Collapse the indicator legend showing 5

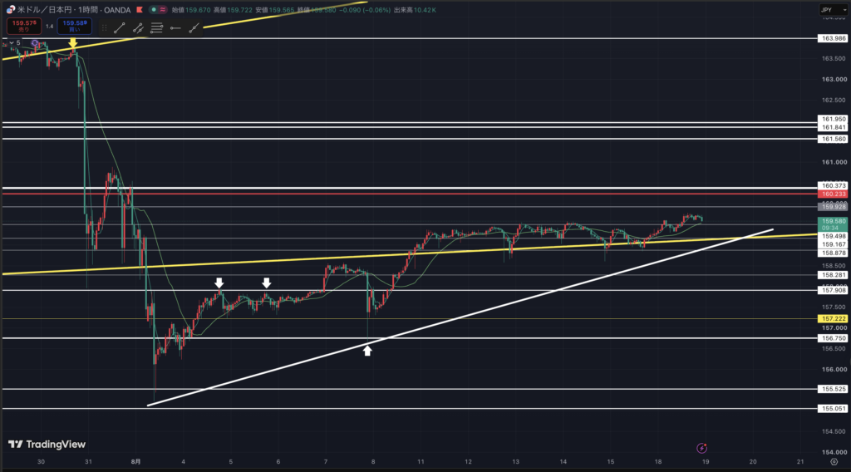tap(15, 43)
